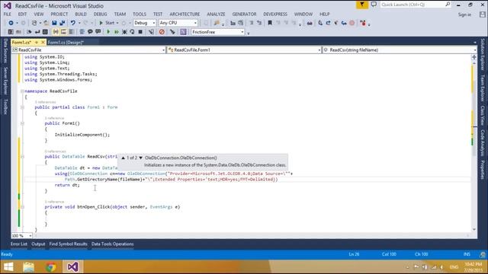Open the BUILD menu
Image resolution: width=488 pixels, height=274 pixels.
point(81,14)
